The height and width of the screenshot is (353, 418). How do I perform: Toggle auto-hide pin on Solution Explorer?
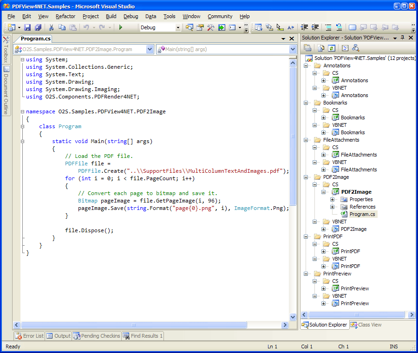click(x=402, y=38)
